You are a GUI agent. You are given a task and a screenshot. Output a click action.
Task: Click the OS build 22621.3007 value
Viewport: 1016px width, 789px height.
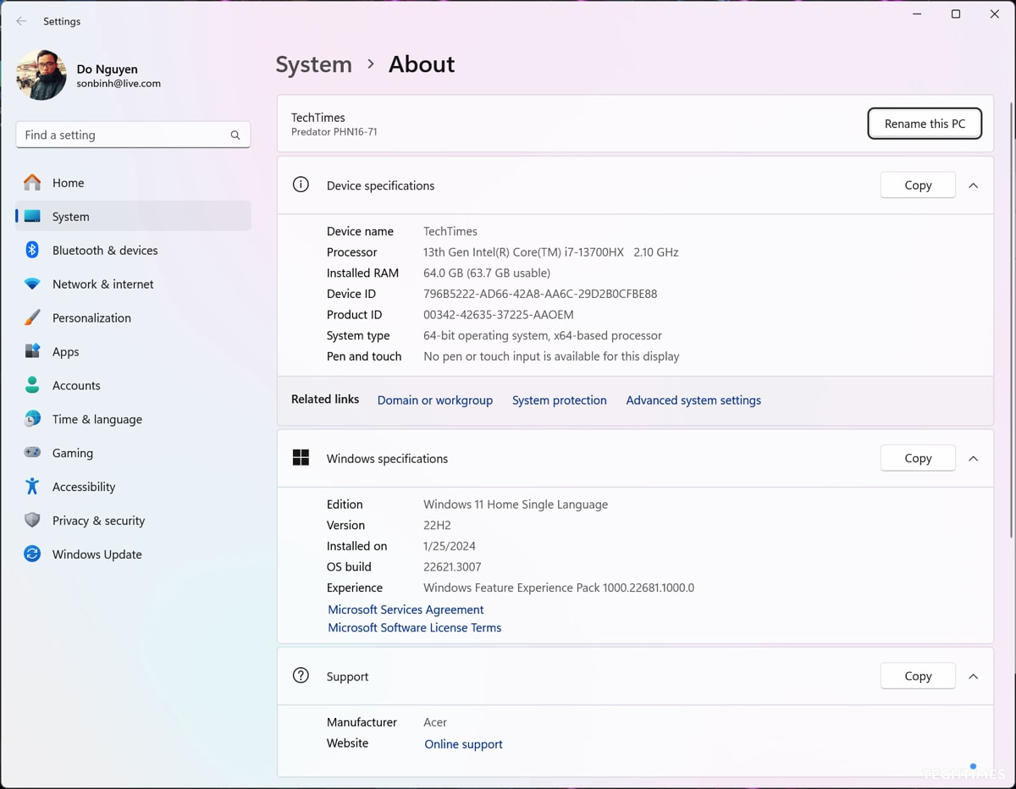452,567
